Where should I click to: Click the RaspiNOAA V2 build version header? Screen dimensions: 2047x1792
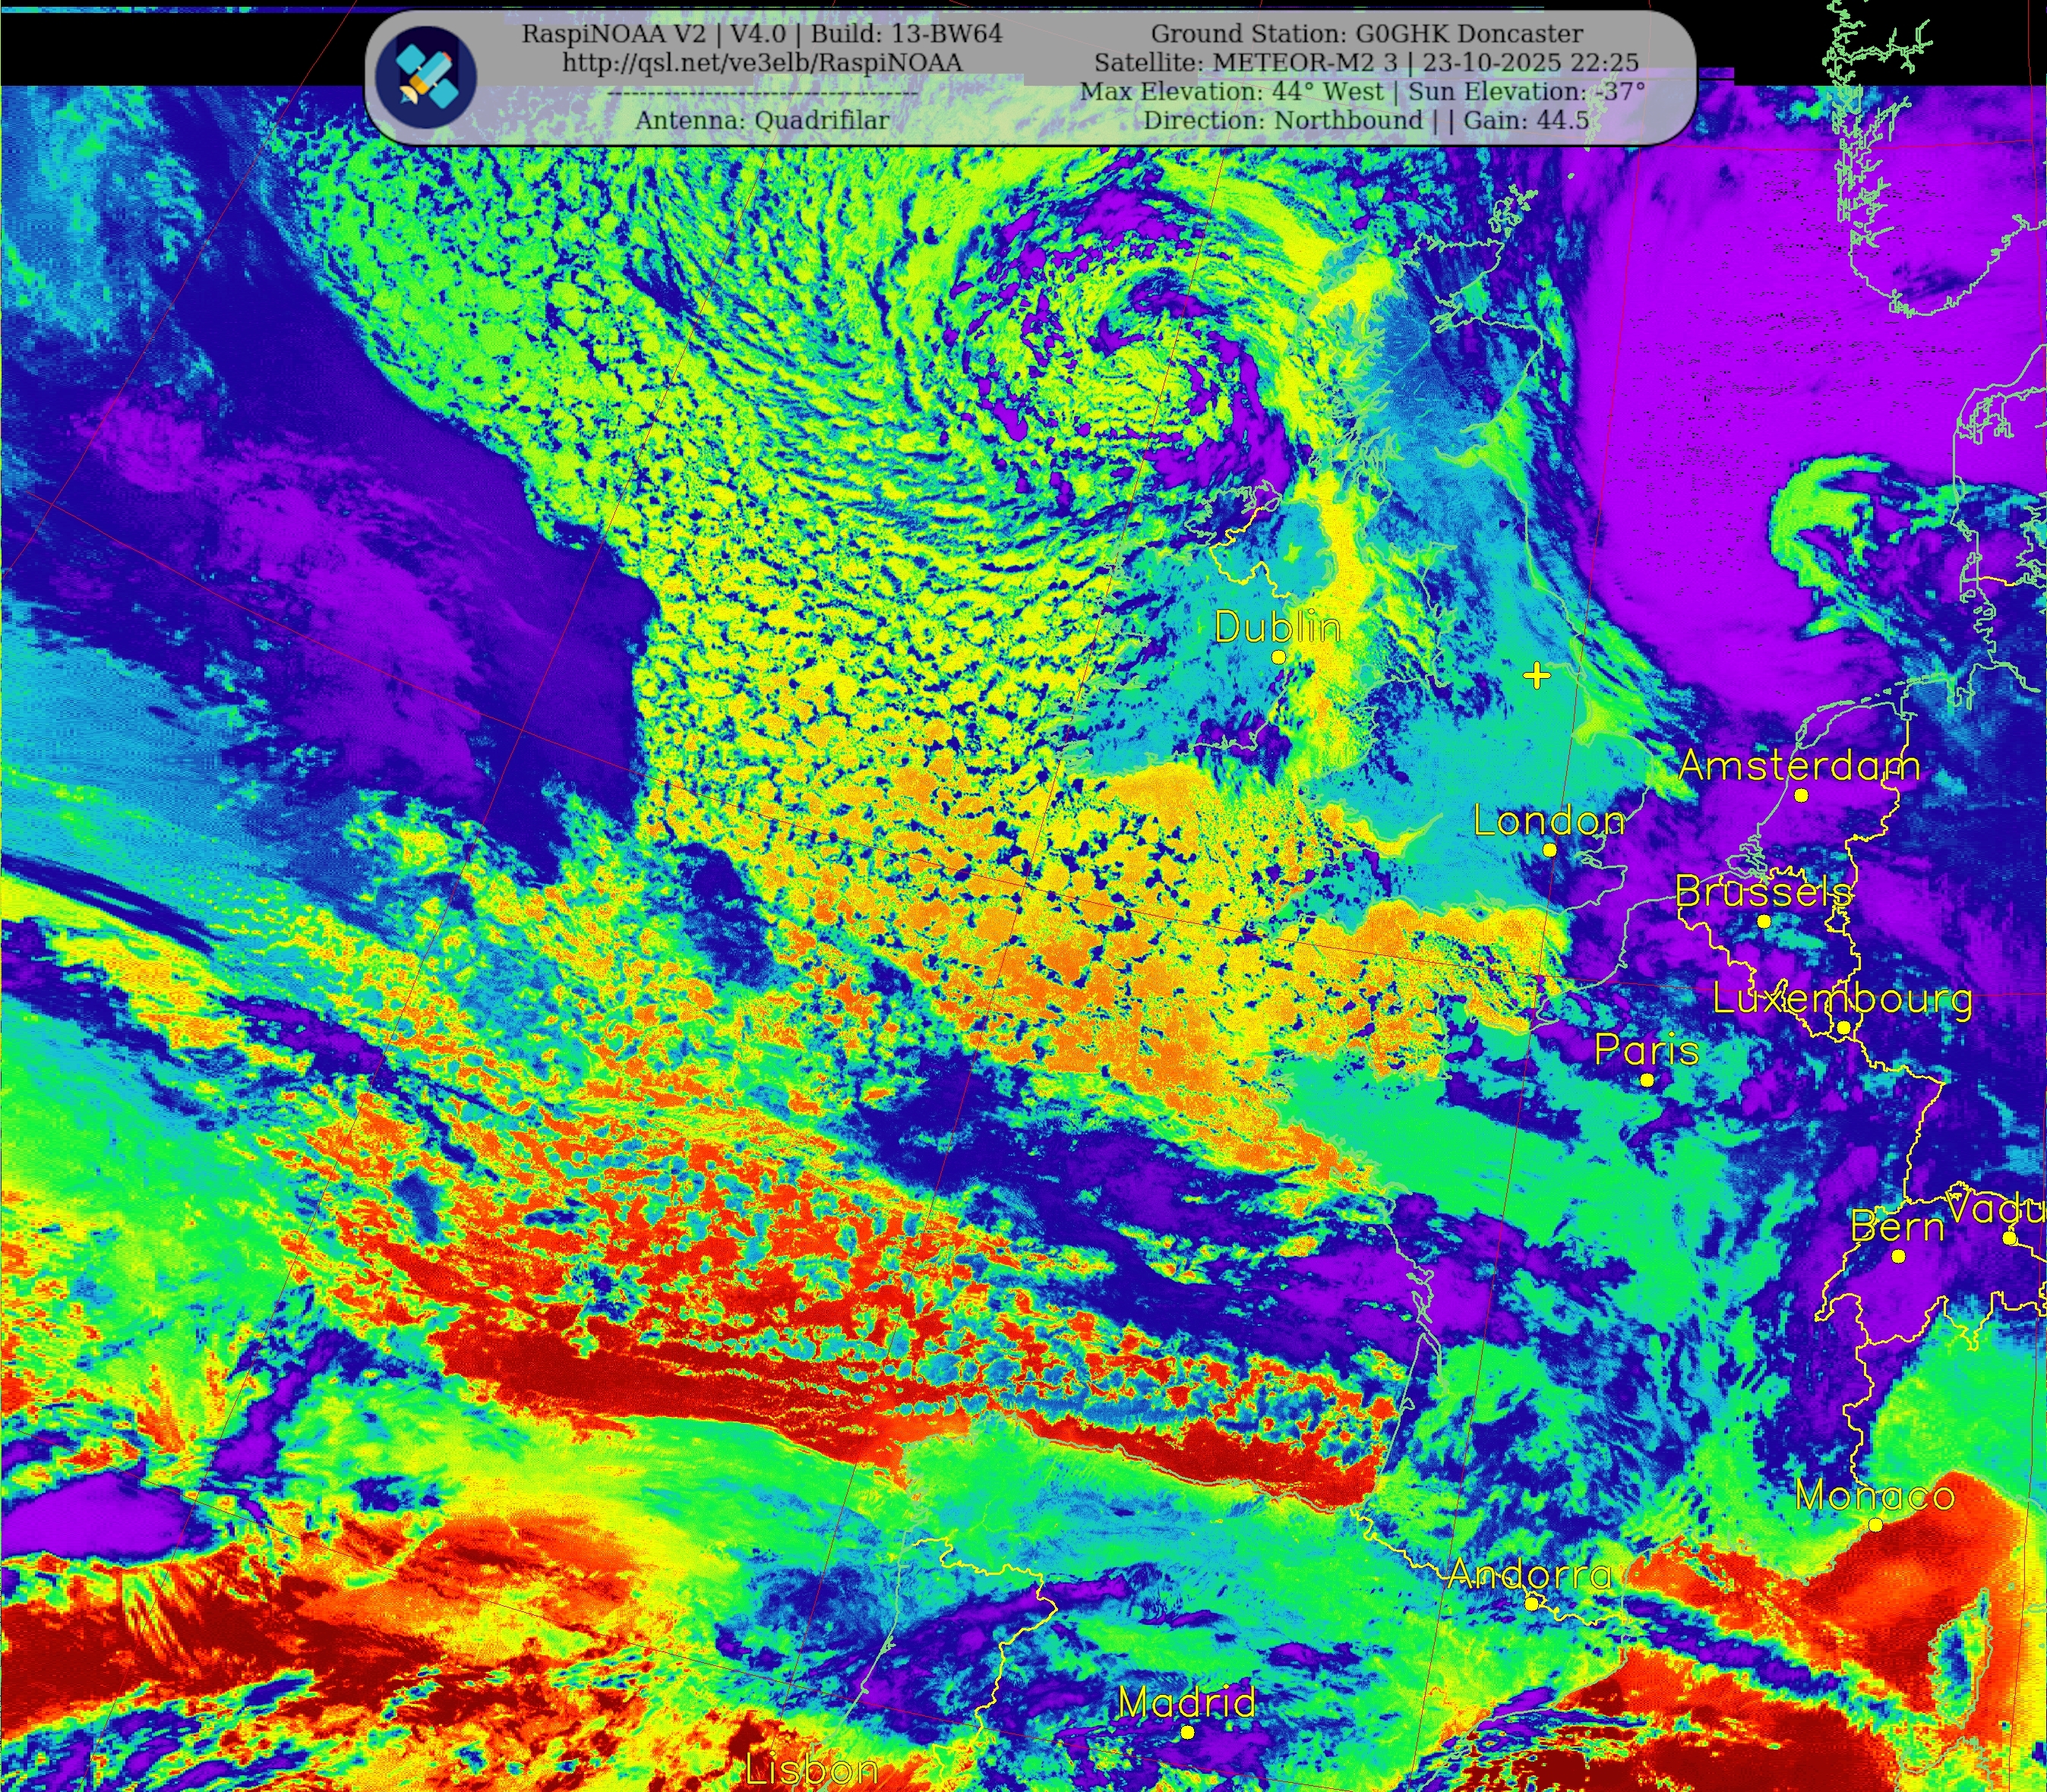pyautogui.click(x=761, y=34)
